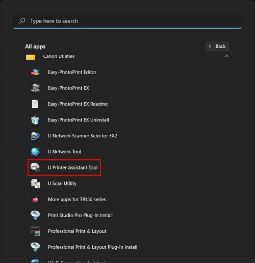Click the Canon Utilities folder name
Viewport: 255px width, 263px height.
click(x=59, y=56)
